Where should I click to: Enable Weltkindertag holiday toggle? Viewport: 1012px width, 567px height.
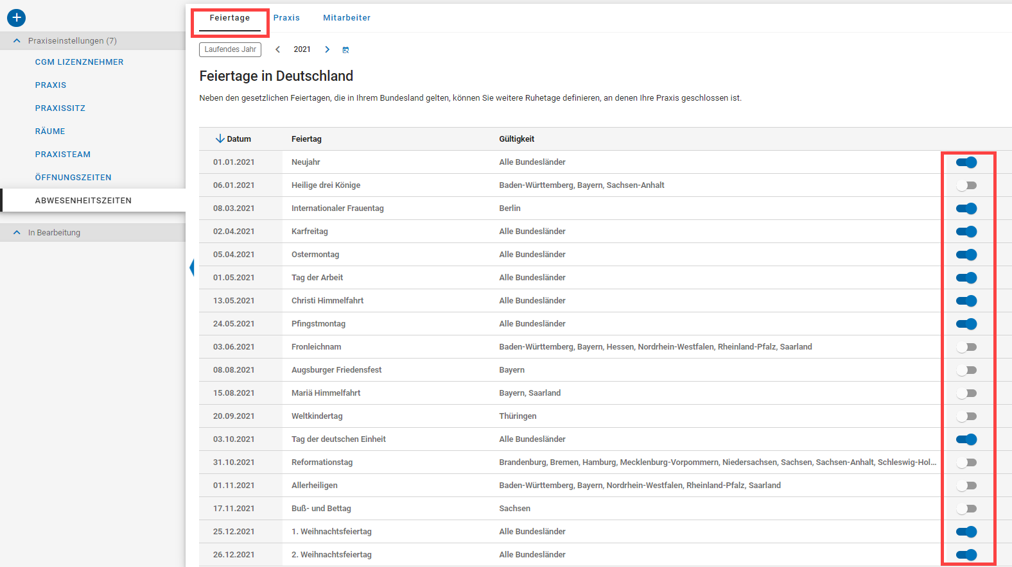(x=966, y=416)
